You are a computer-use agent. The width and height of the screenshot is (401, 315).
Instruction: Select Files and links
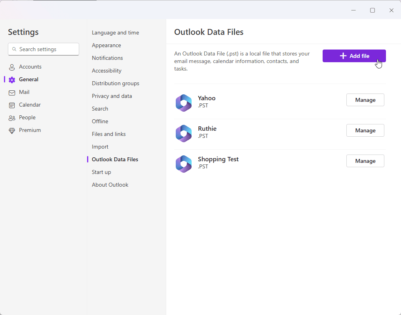click(109, 134)
